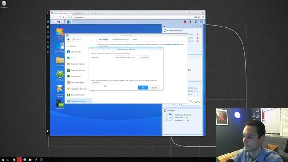Open the DSM Help desktop icon

coord(60,76)
